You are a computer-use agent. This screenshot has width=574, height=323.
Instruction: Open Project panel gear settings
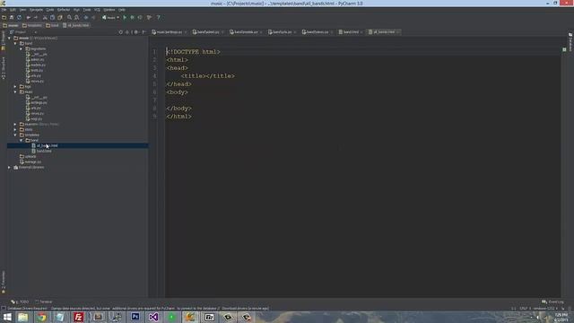(135, 32)
